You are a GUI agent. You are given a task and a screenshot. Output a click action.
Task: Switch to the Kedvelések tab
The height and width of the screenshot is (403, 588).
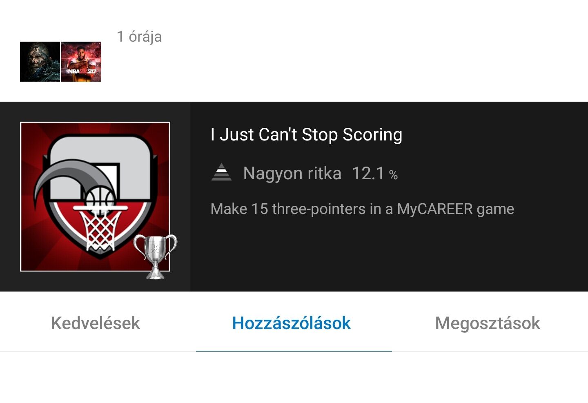tap(96, 323)
